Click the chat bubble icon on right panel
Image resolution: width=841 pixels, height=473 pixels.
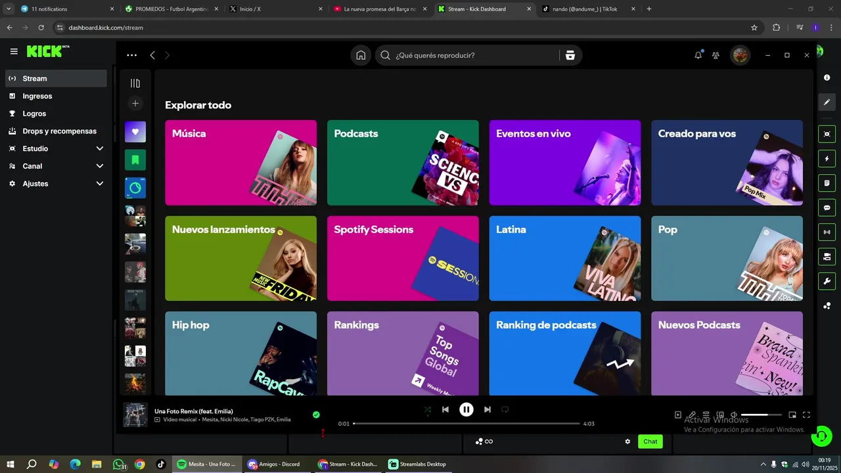click(827, 208)
